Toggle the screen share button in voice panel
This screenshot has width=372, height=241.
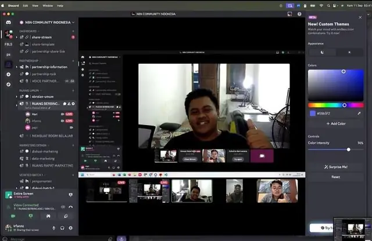click(x=31, y=216)
